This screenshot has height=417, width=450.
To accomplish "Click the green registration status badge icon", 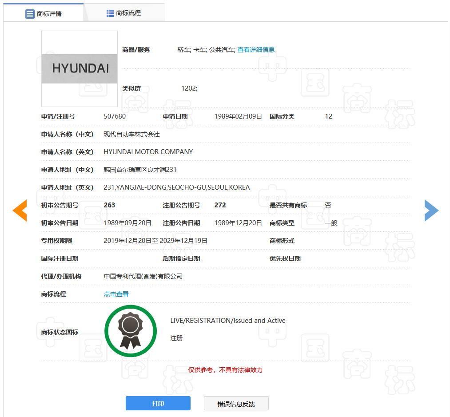I will click(x=131, y=331).
